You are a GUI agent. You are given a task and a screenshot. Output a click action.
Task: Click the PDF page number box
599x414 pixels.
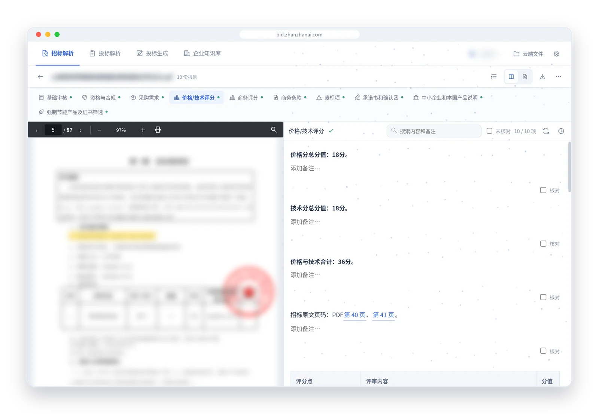click(53, 130)
